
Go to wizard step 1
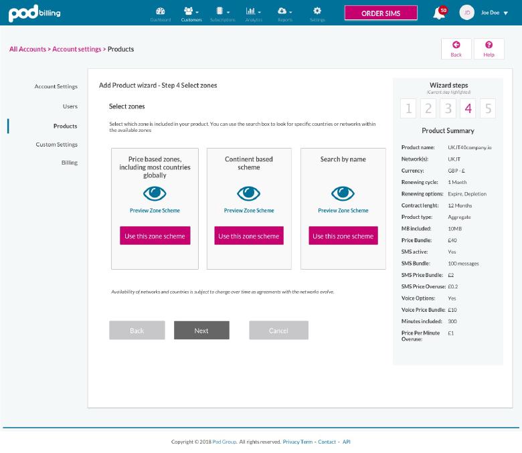(408, 108)
